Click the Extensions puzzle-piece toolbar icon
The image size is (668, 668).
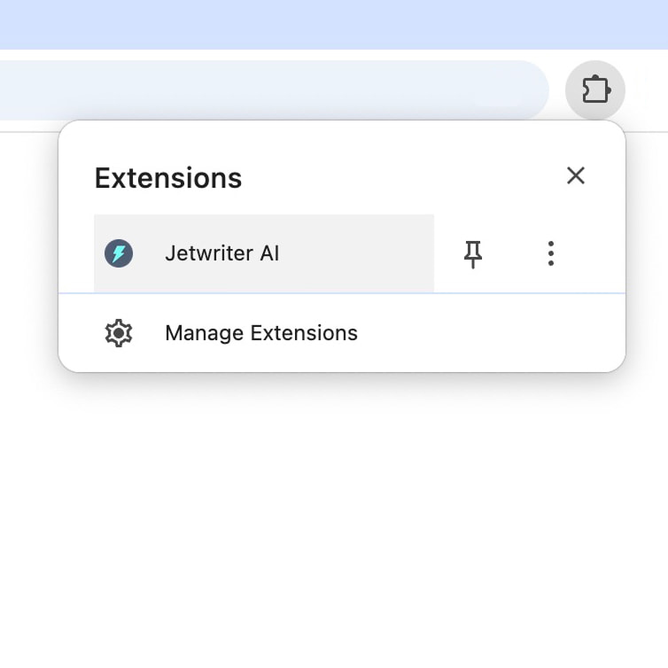click(x=595, y=89)
